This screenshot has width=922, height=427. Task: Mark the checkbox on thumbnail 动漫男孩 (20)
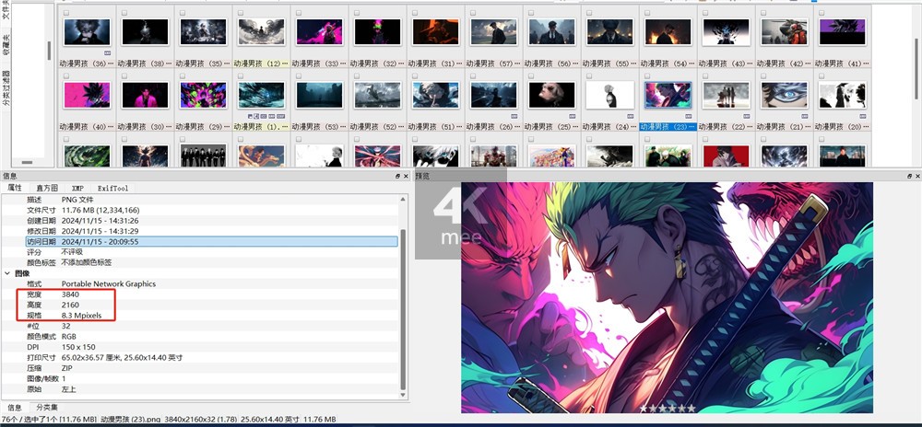tap(822, 75)
